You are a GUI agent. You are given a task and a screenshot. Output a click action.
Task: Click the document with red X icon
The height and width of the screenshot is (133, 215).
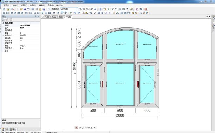click(13, 9)
